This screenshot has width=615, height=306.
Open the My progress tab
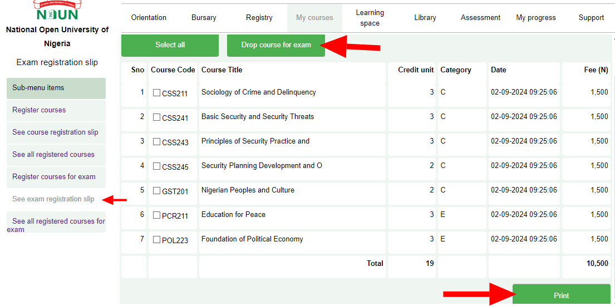point(536,18)
